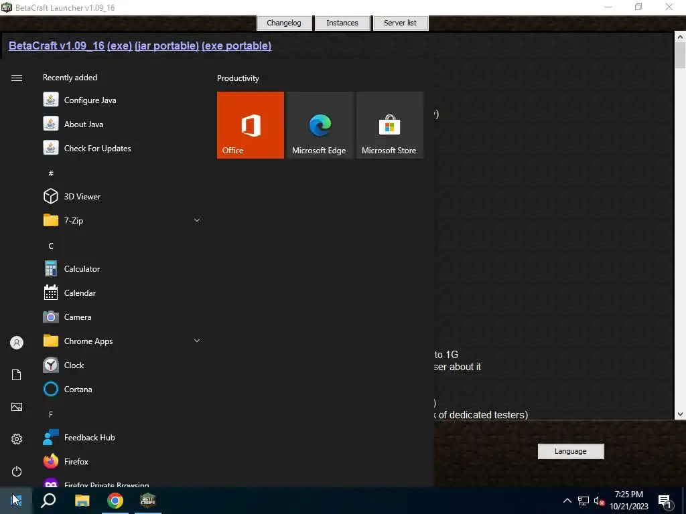Open the notification center icon
Viewport: 686px width, 514px height.
click(665, 501)
